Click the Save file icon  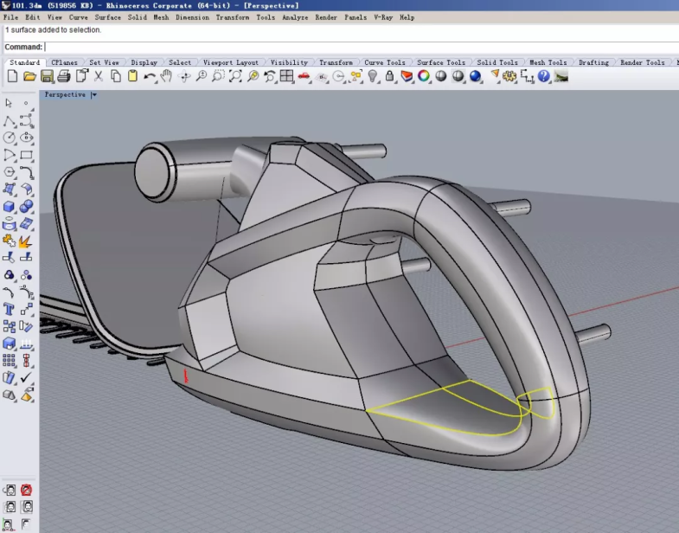pos(46,76)
